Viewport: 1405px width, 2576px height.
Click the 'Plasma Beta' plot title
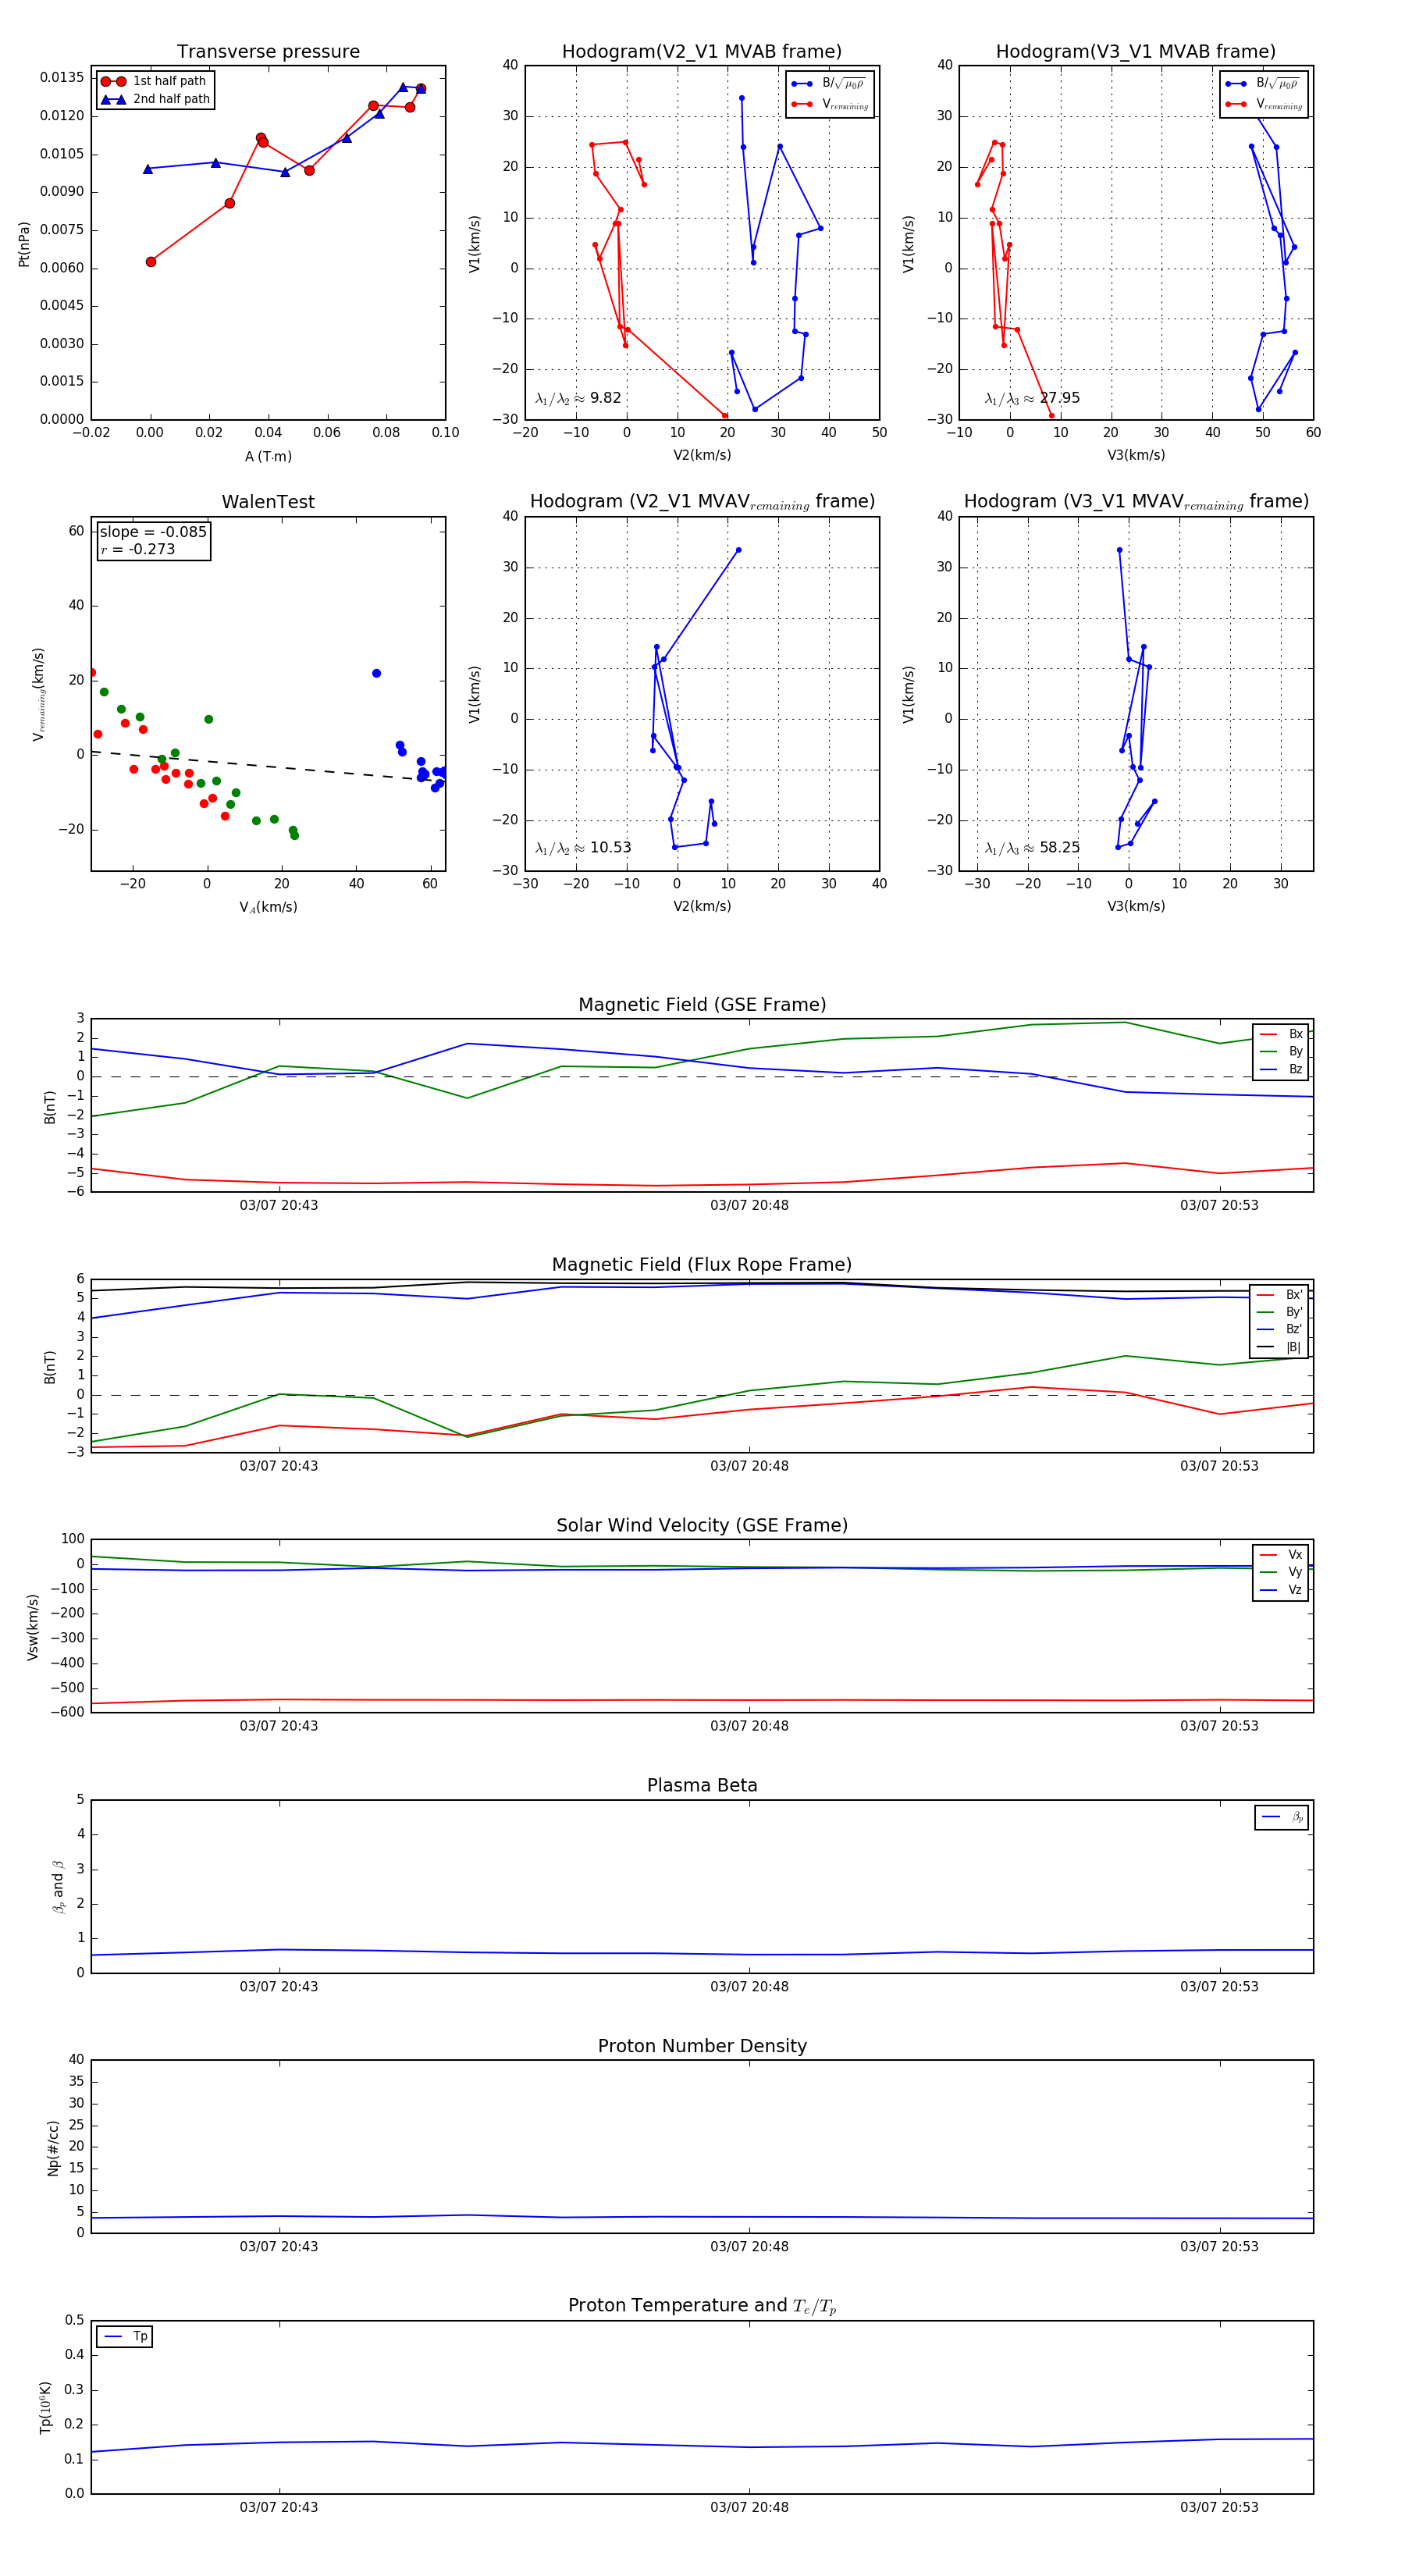click(702, 1786)
